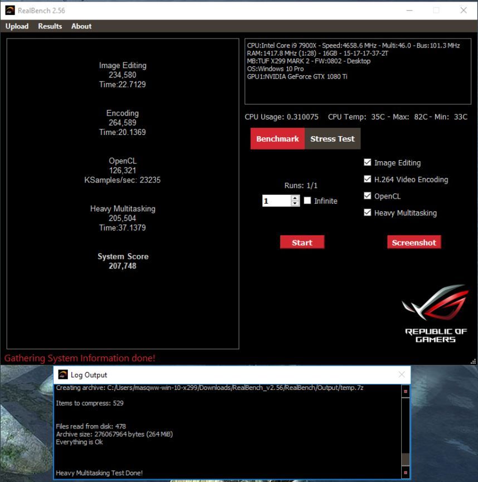The width and height of the screenshot is (478, 482).
Task: Click the Encoding score 264,589
Action: (123, 123)
